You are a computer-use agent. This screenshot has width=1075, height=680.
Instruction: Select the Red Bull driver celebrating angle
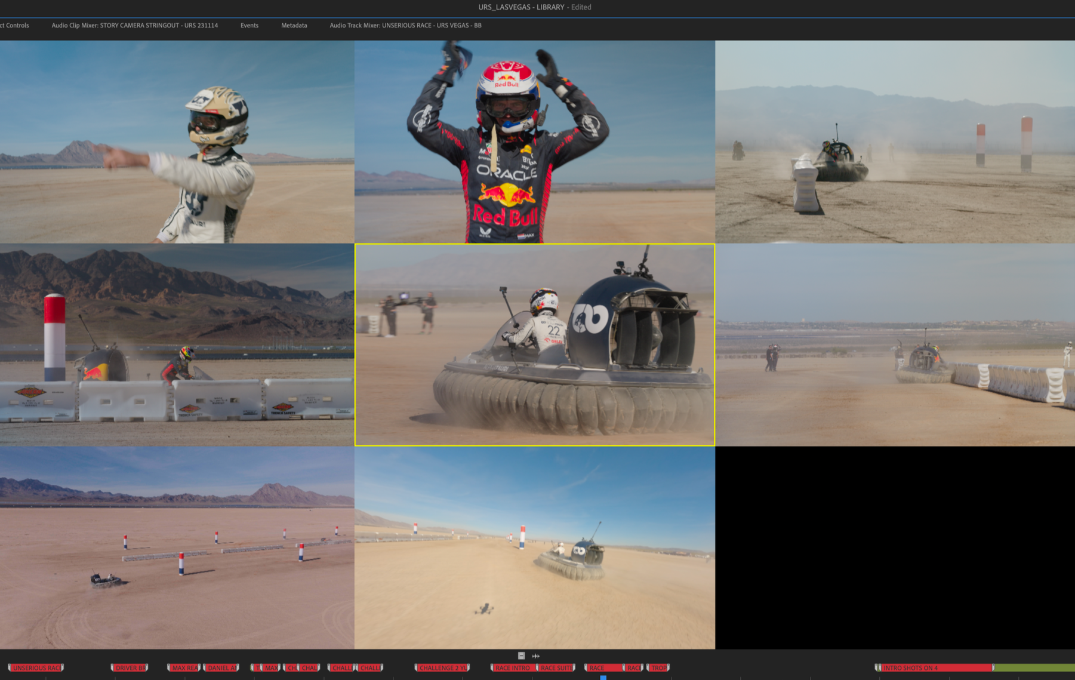534,141
